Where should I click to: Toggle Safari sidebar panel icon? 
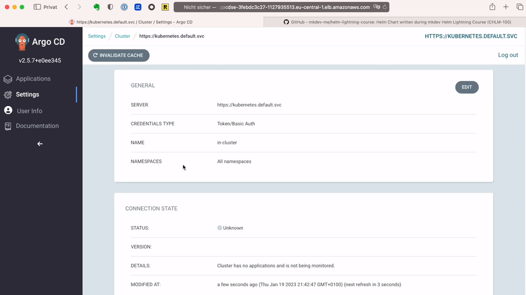tap(37, 7)
